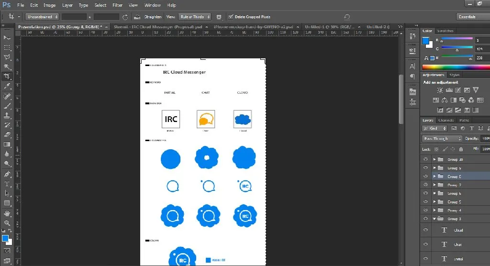Select the Eyedropper tool
Image resolution: width=490 pixels, height=266 pixels.
coord(7,86)
